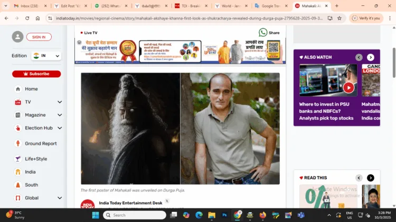Click the Windows taskbar Search box
Viewport: 396px width, 222px height.
coord(135,215)
